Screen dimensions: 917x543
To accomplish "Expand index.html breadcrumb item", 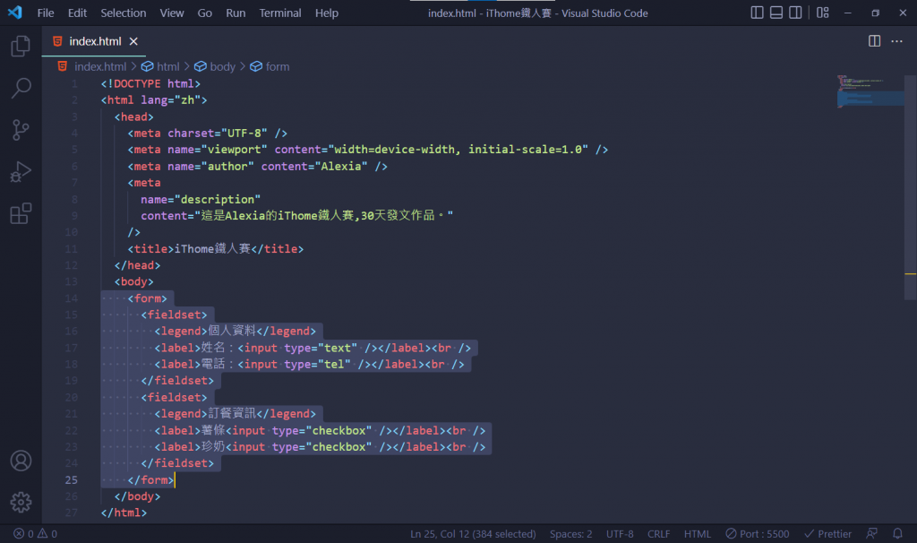I will tap(100, 66).
